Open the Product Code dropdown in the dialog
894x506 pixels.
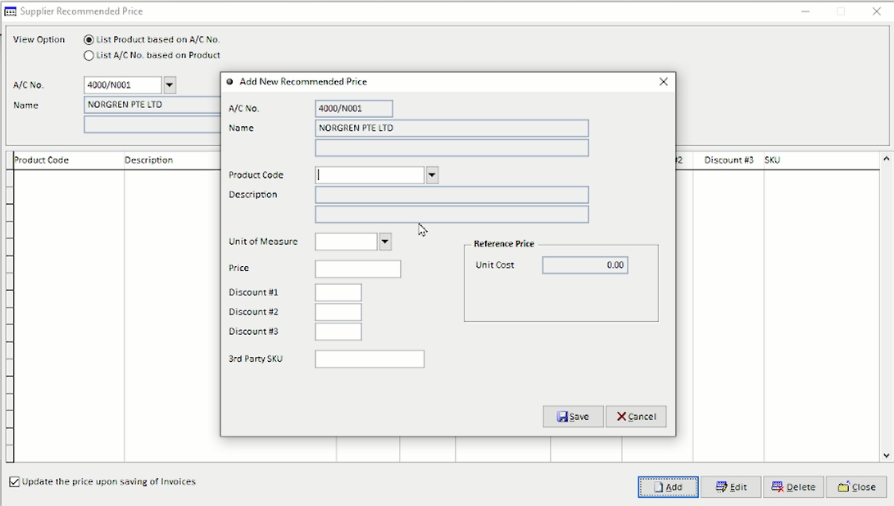point(432,175)
